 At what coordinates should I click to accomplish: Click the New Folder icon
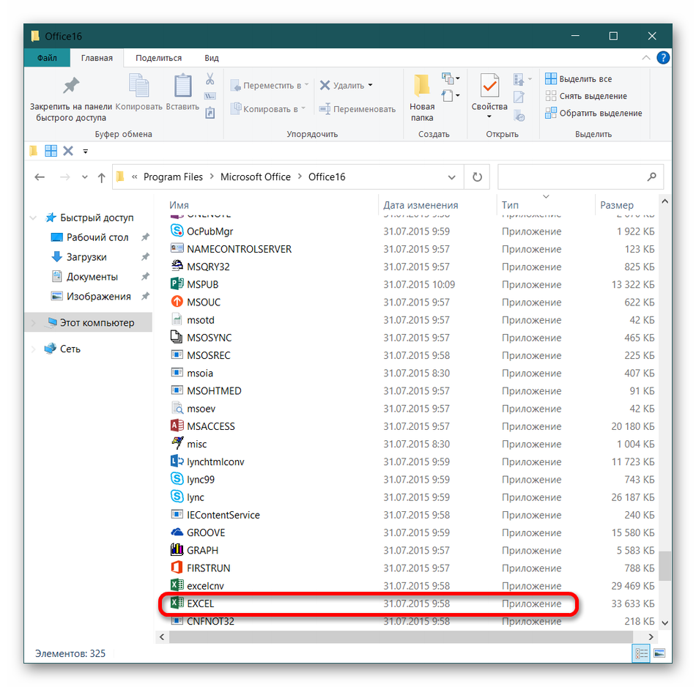point(422,86)
